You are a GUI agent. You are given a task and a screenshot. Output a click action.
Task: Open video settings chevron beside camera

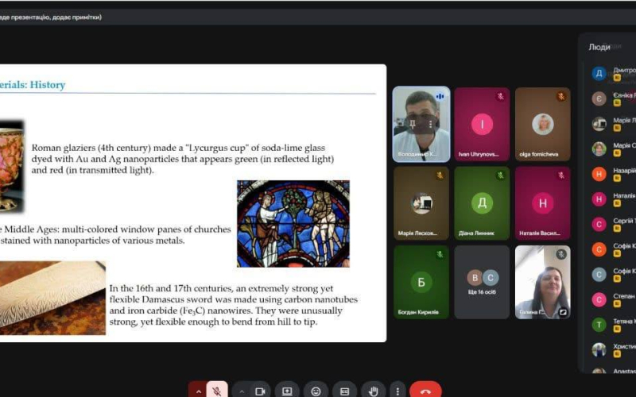click(242, 391)
